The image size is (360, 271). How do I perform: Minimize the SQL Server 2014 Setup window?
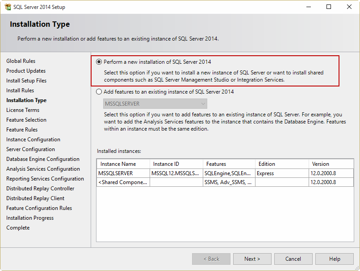tap(308, 7)
